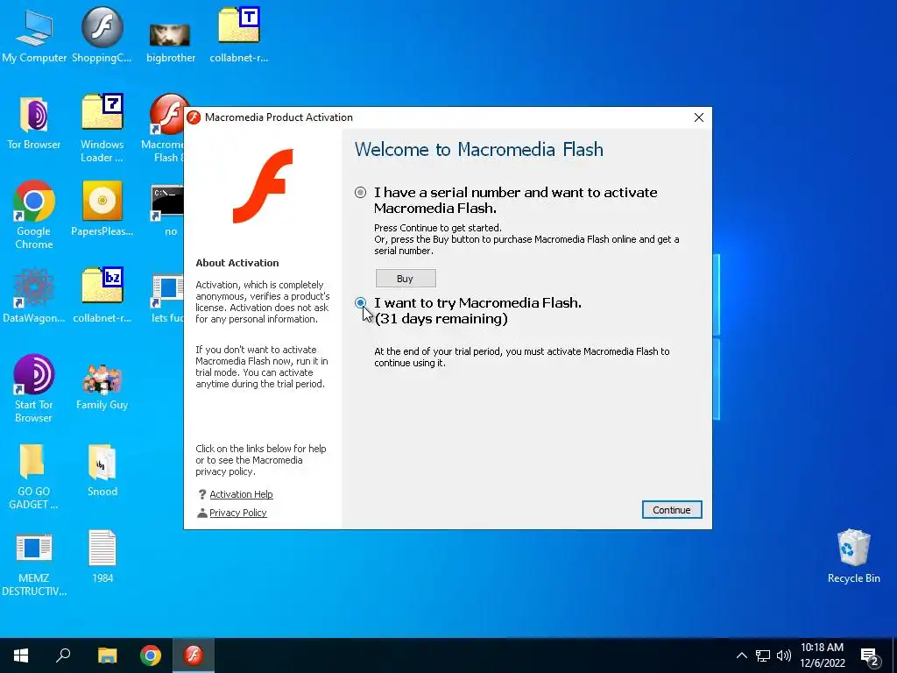Open the Snood folder icon
Screen dimensions: 897x673
click(x=102, y=470)
